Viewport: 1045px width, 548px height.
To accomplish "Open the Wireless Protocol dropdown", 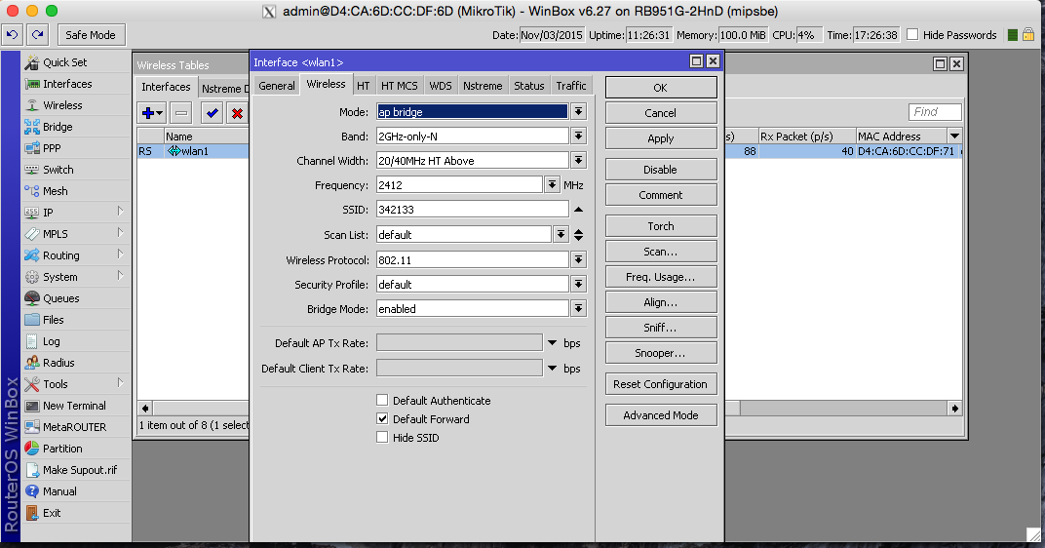I will pyautogui.click(x=578, y=259).
